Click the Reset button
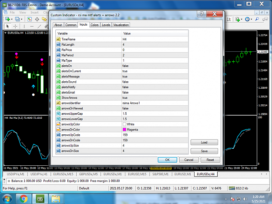Viewport: 272px width, 204px height. coord(210,160)
